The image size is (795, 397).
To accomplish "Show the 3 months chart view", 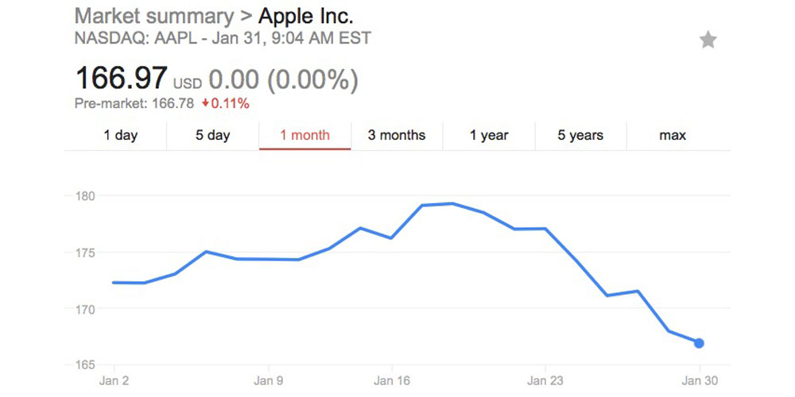I will (397, 135).
